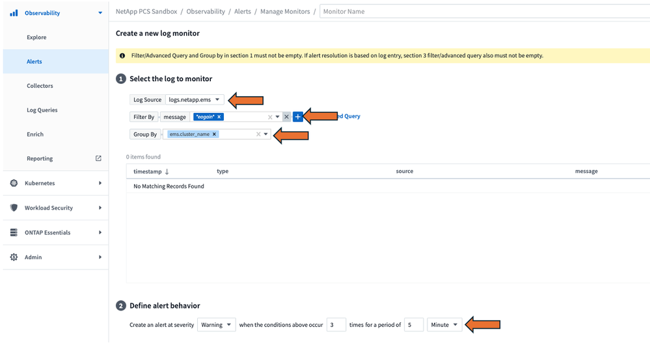
Task: Add a filter with the blue plus button
Action: click(297, 117)
